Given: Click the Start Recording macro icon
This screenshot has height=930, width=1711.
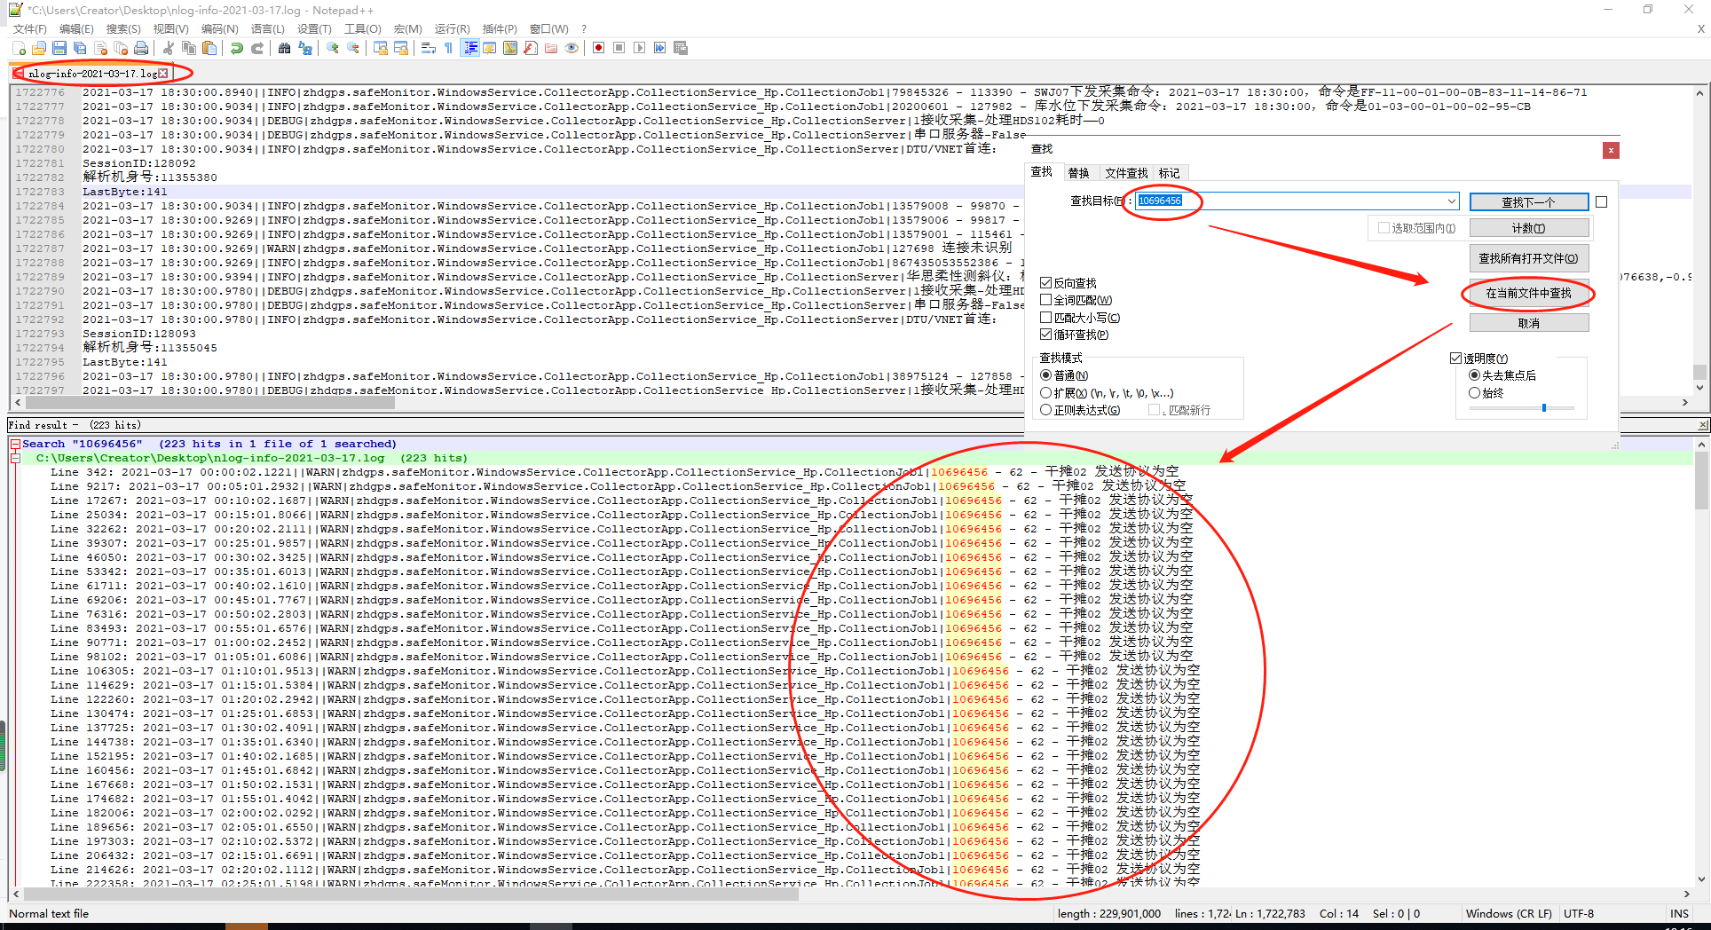Looking at the screenshot, I should 599,48.
